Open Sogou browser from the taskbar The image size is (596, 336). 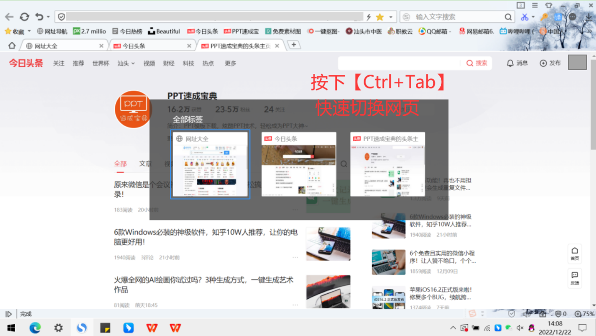(82, 328)
